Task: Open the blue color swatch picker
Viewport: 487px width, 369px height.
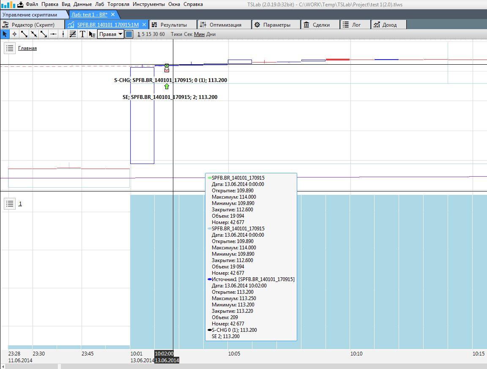Action: point(129,34)
